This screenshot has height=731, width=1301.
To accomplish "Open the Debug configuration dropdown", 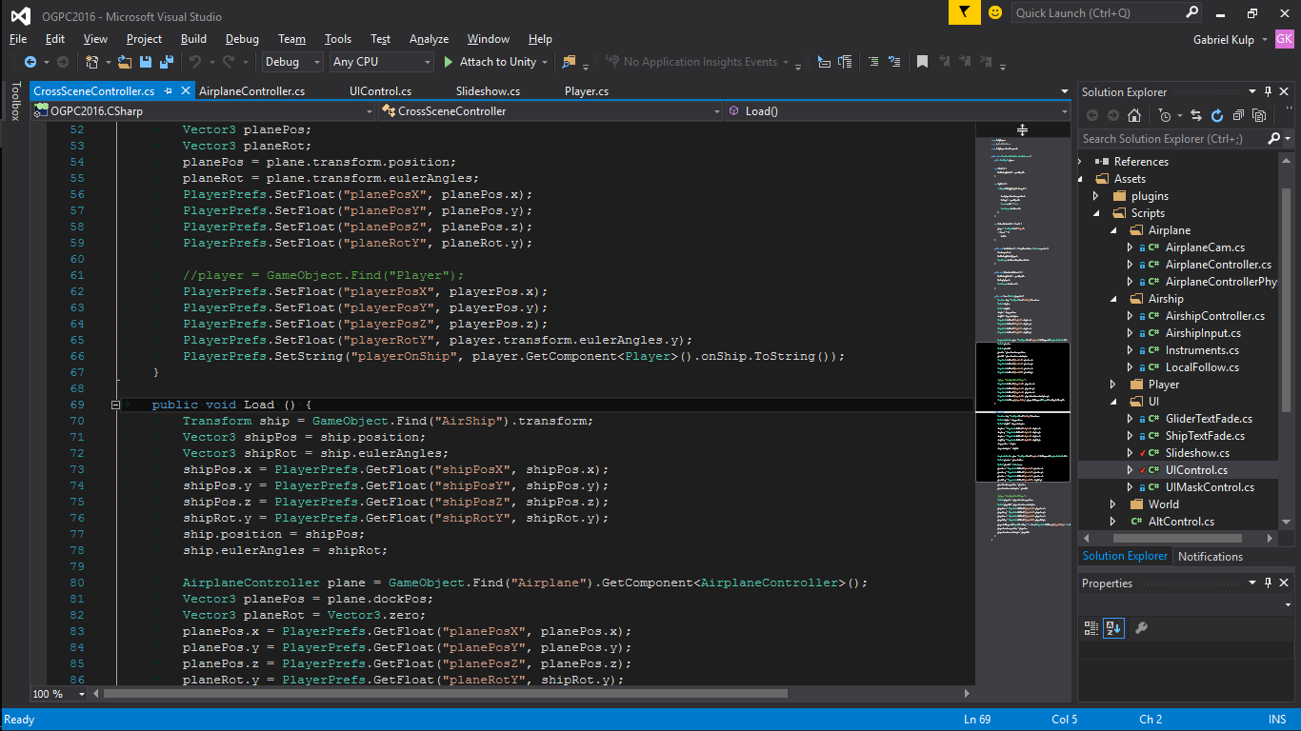I will [292, 62].
